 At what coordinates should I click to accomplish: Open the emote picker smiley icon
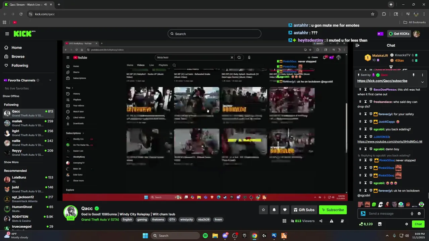[419, 214]
